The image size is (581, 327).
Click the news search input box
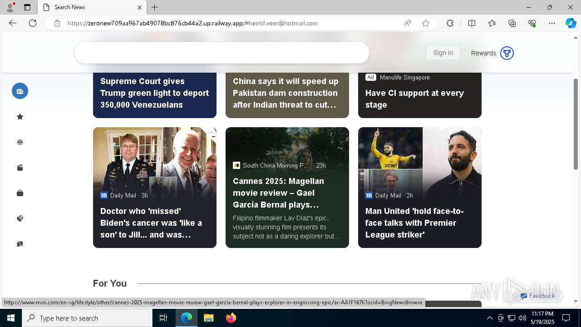[x=222, y=53]
